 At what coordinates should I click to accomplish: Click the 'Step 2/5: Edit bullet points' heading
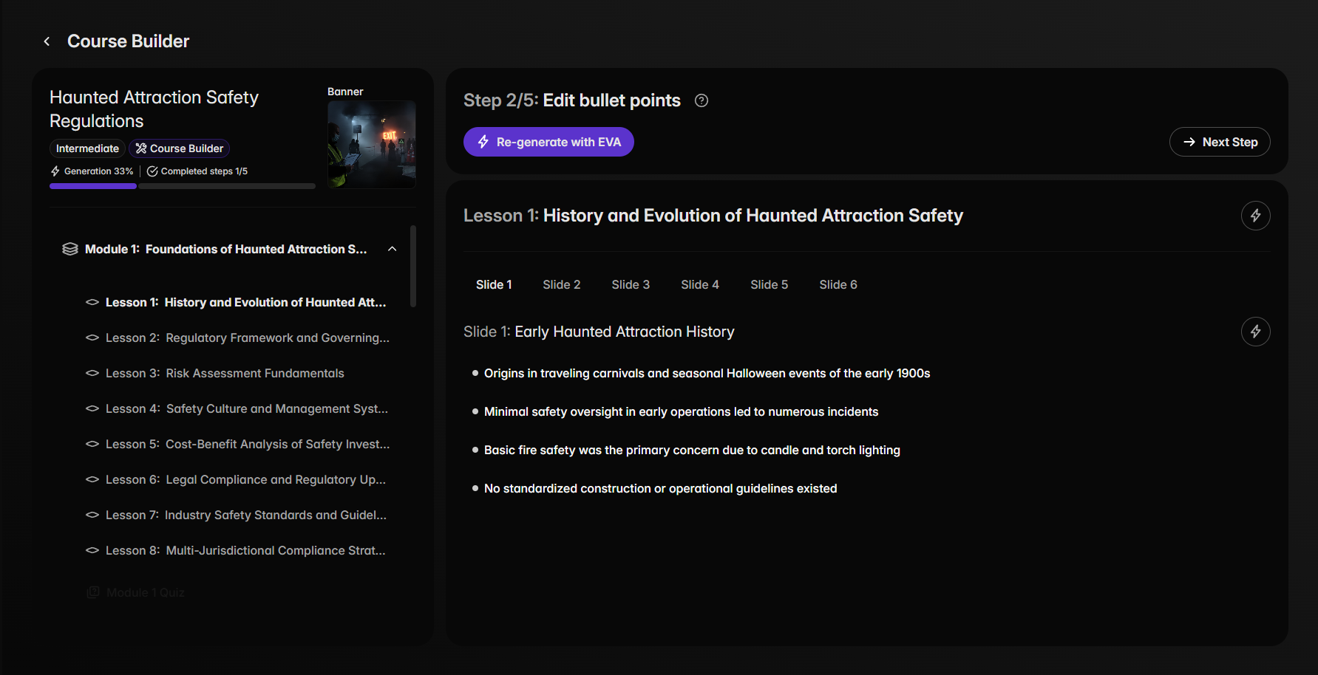(x=572, y=100)
